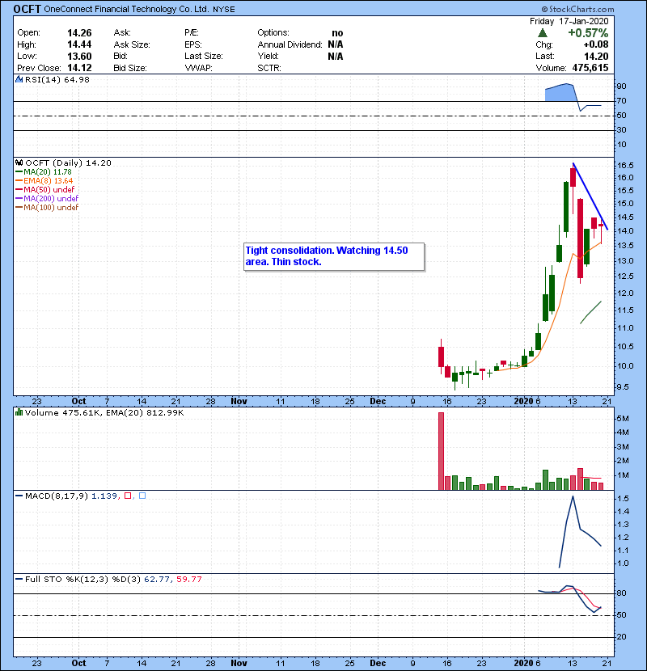
Task: Click the Bid Size label
Action: pyautogui.click(x=130, y=68)
